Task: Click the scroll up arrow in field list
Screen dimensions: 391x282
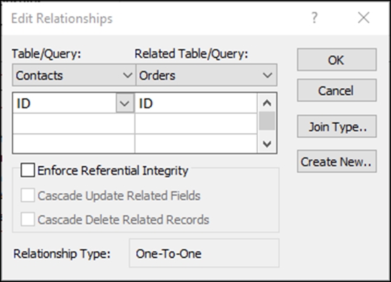Action: [267, 103]
